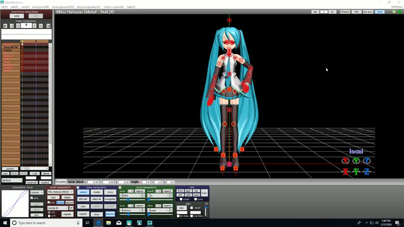Open the pupil other morph dropdown
This screenshot has height=227, width=404.
160,210
